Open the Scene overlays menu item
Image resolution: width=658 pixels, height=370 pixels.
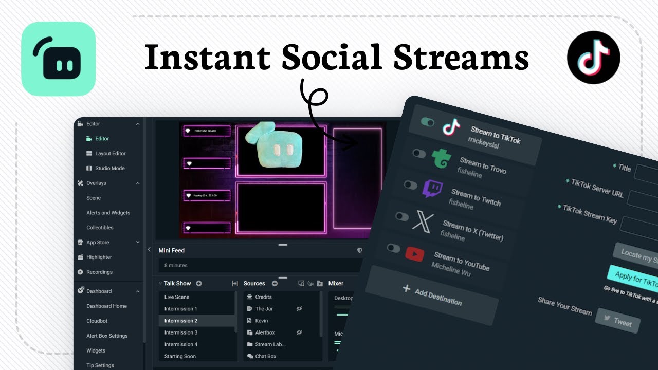coord(94,198)
